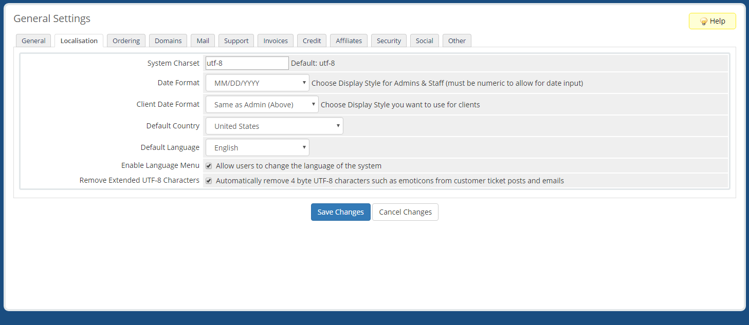The height and width of the screenshot is (325, 749).
Task: Click the System Charset text field
Action: pos(247,63)
